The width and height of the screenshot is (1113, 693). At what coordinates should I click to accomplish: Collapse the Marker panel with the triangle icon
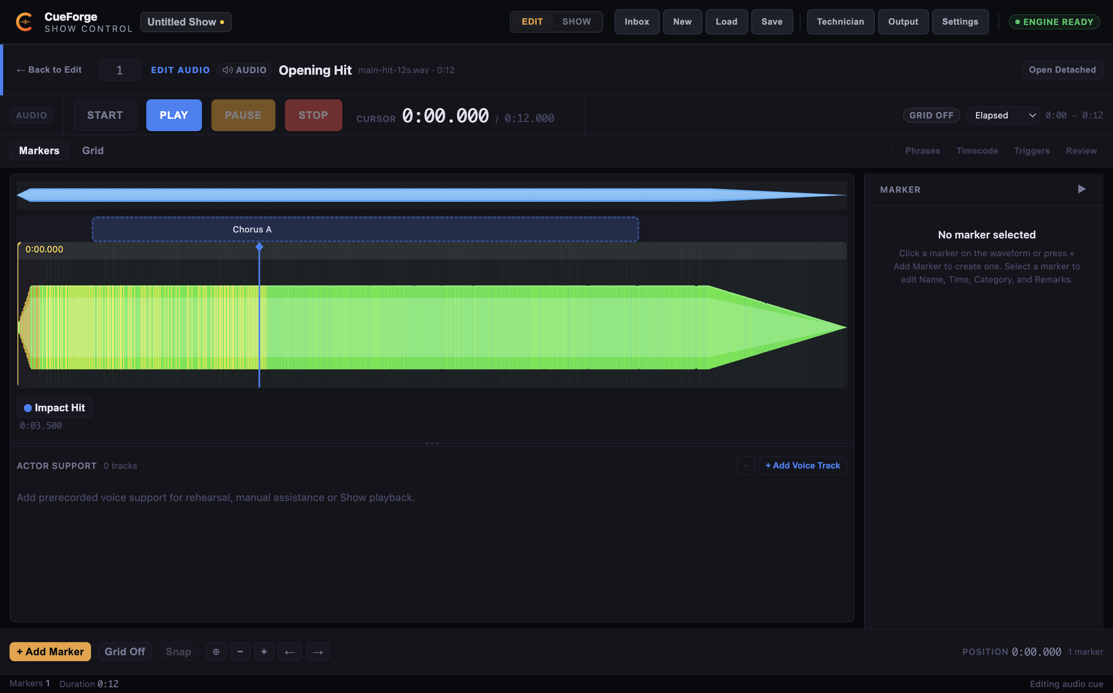point(1081,189)
